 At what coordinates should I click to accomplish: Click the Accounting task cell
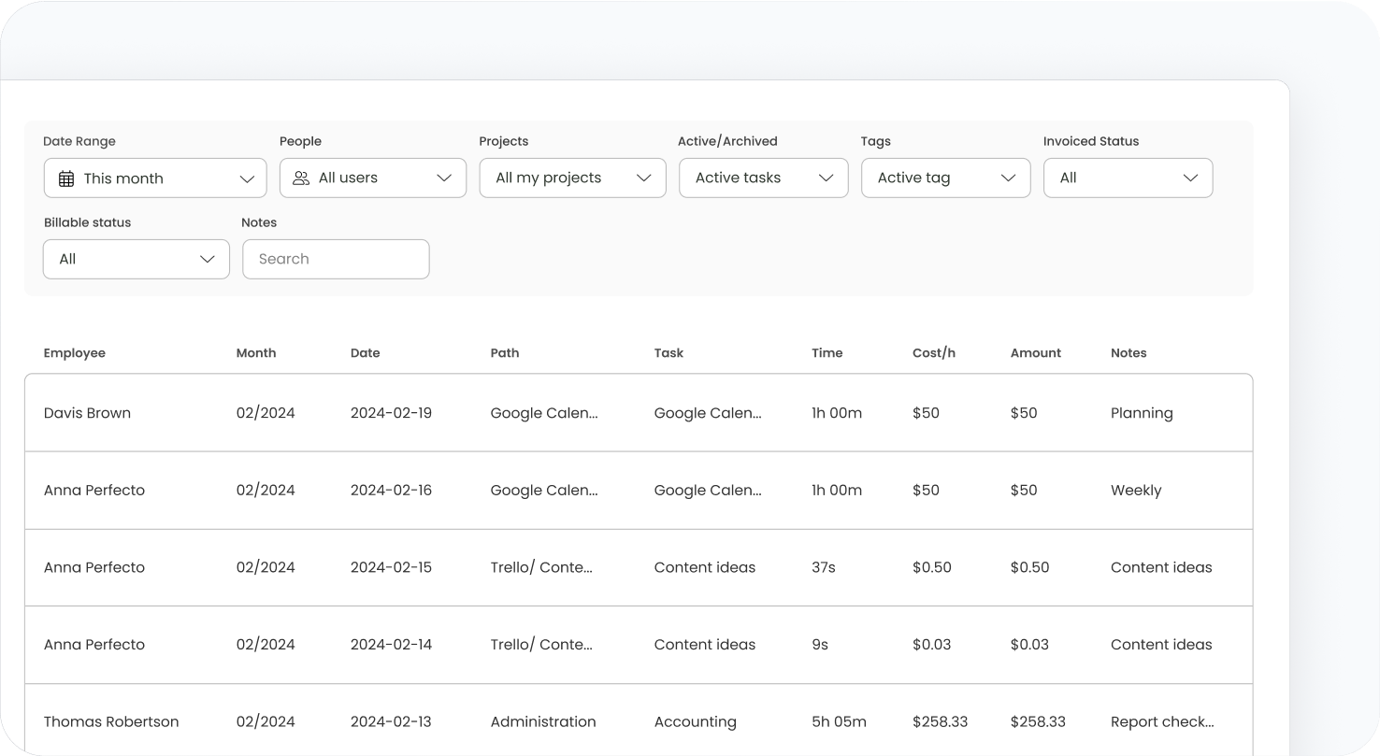pyautogui.click(x=696, y=721)
